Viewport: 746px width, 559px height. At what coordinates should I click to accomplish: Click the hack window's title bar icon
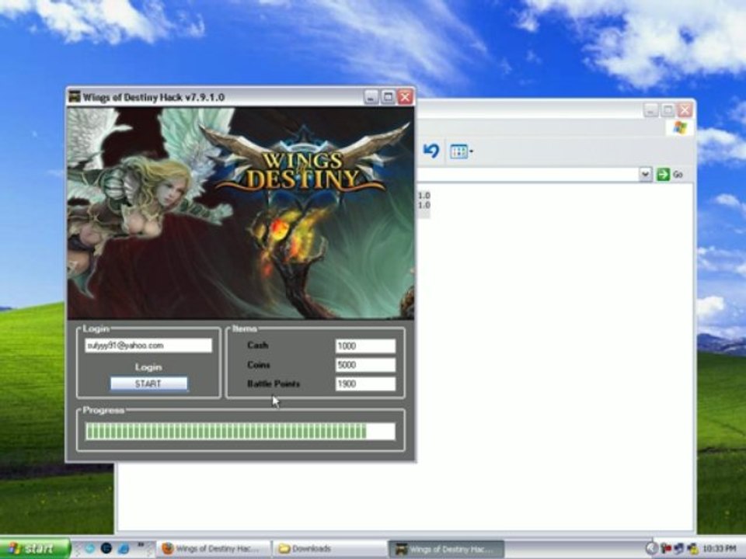click(x=75, y=97)
